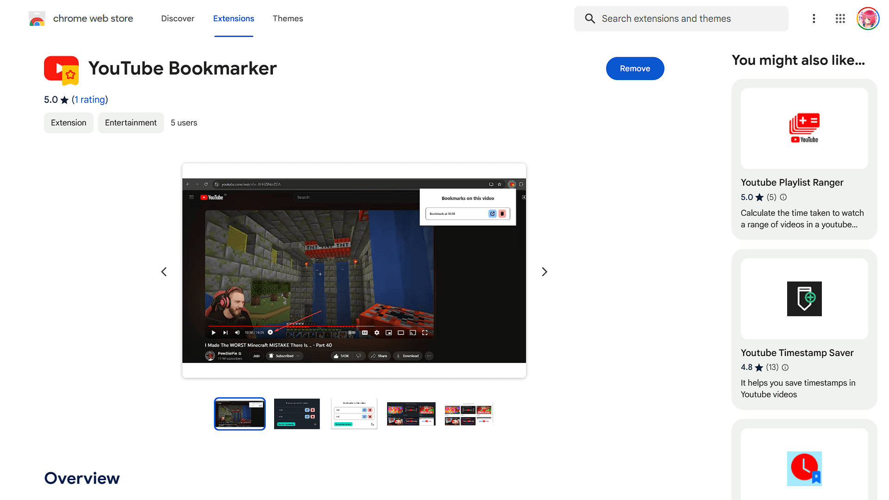
Task: Focus the Search extensions and themes field
Action: 681,19
